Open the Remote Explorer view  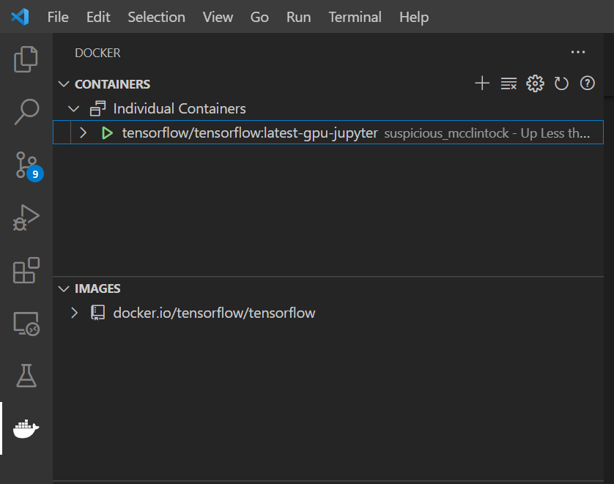click(x=26, y=324)
